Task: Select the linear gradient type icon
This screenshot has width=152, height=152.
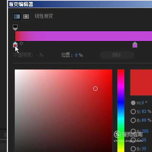Action: point(17,16)
